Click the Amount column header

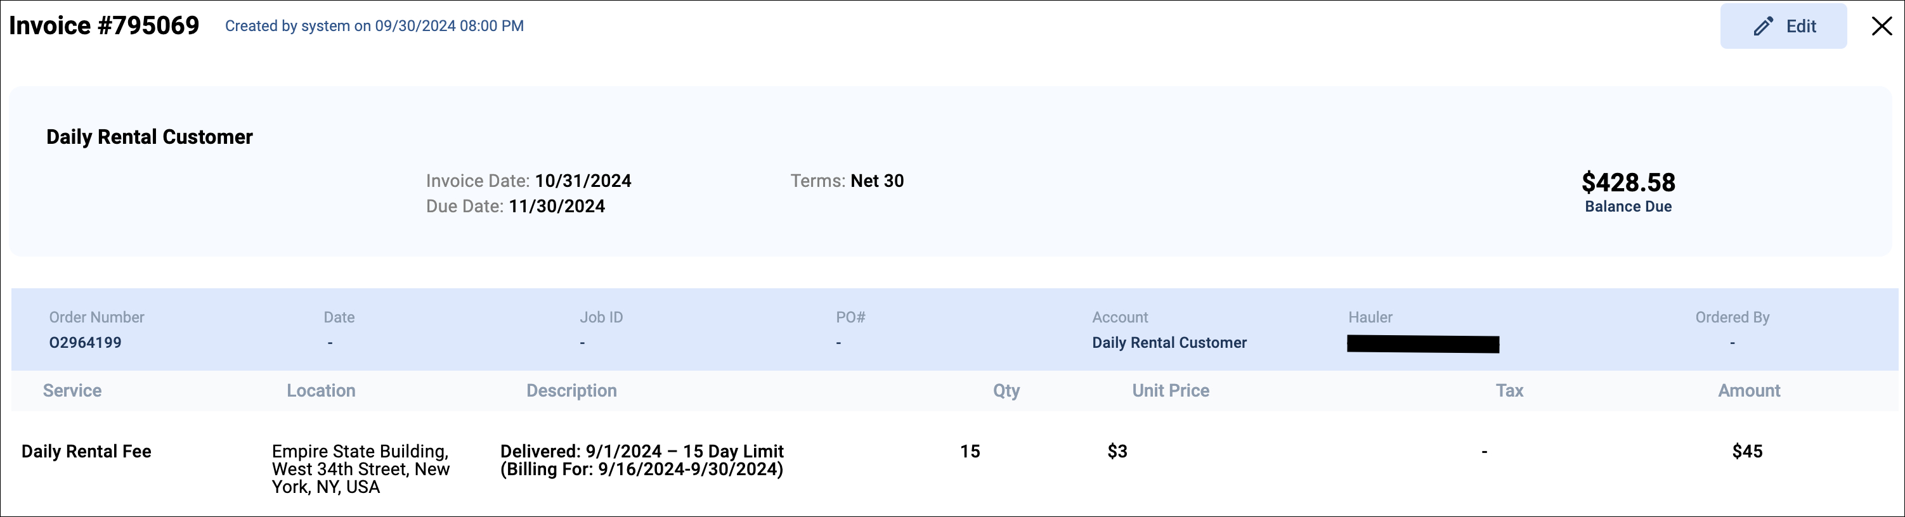1749,391
